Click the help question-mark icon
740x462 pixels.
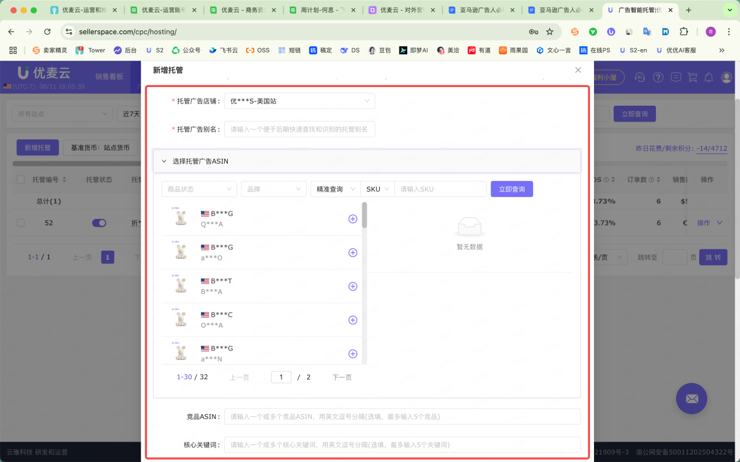tap(658, 77)
